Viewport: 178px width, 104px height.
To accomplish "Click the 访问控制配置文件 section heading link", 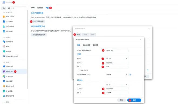I will pyautogui.click(x=38, y=26).
